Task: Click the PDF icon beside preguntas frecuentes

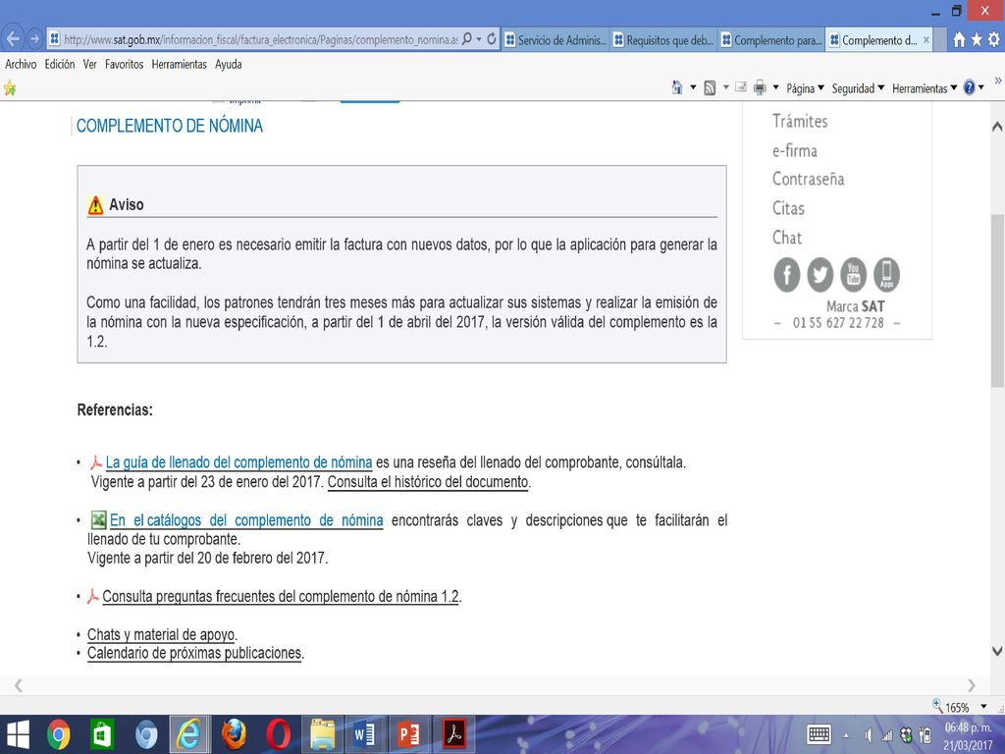Action: (x=93, y=596)
